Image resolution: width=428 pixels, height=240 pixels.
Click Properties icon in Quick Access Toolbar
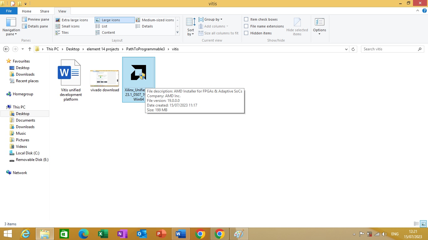13,4
